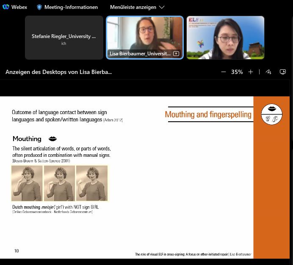Viewport: 293px width, 265px height.
Task: Click the 'Anzeigen des Desktops von Lisa Bierba...' title
Action: pos(59,72)
